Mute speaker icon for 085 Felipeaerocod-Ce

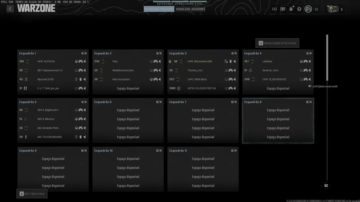click(85, 70)
